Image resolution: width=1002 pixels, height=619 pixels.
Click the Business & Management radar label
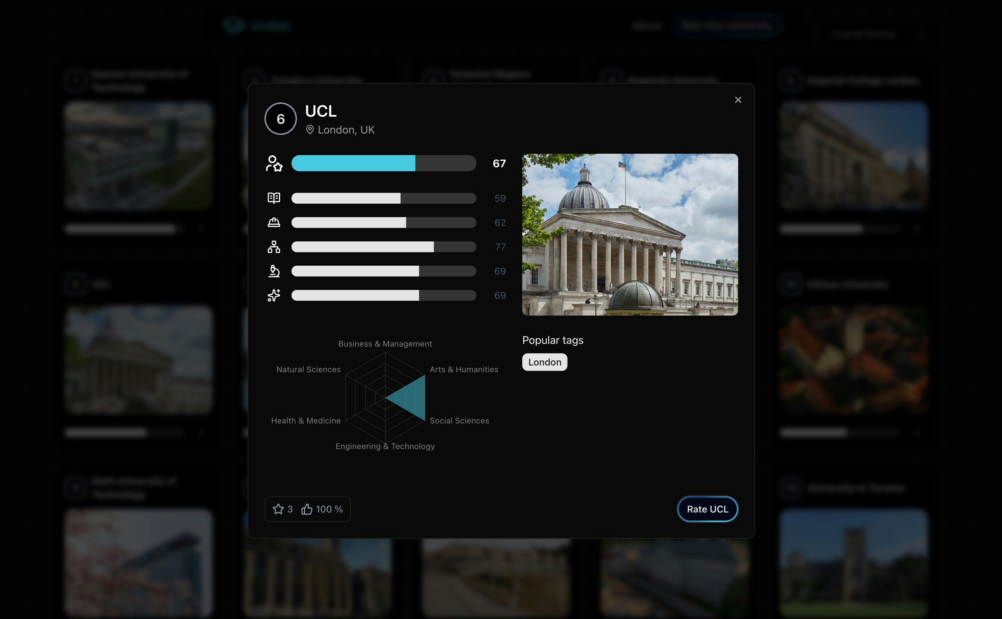pyautogui.click(x=385, y=344)
